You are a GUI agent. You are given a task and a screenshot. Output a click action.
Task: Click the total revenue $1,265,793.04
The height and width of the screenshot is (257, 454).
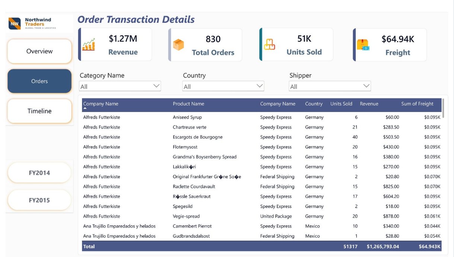pos(383,246)
